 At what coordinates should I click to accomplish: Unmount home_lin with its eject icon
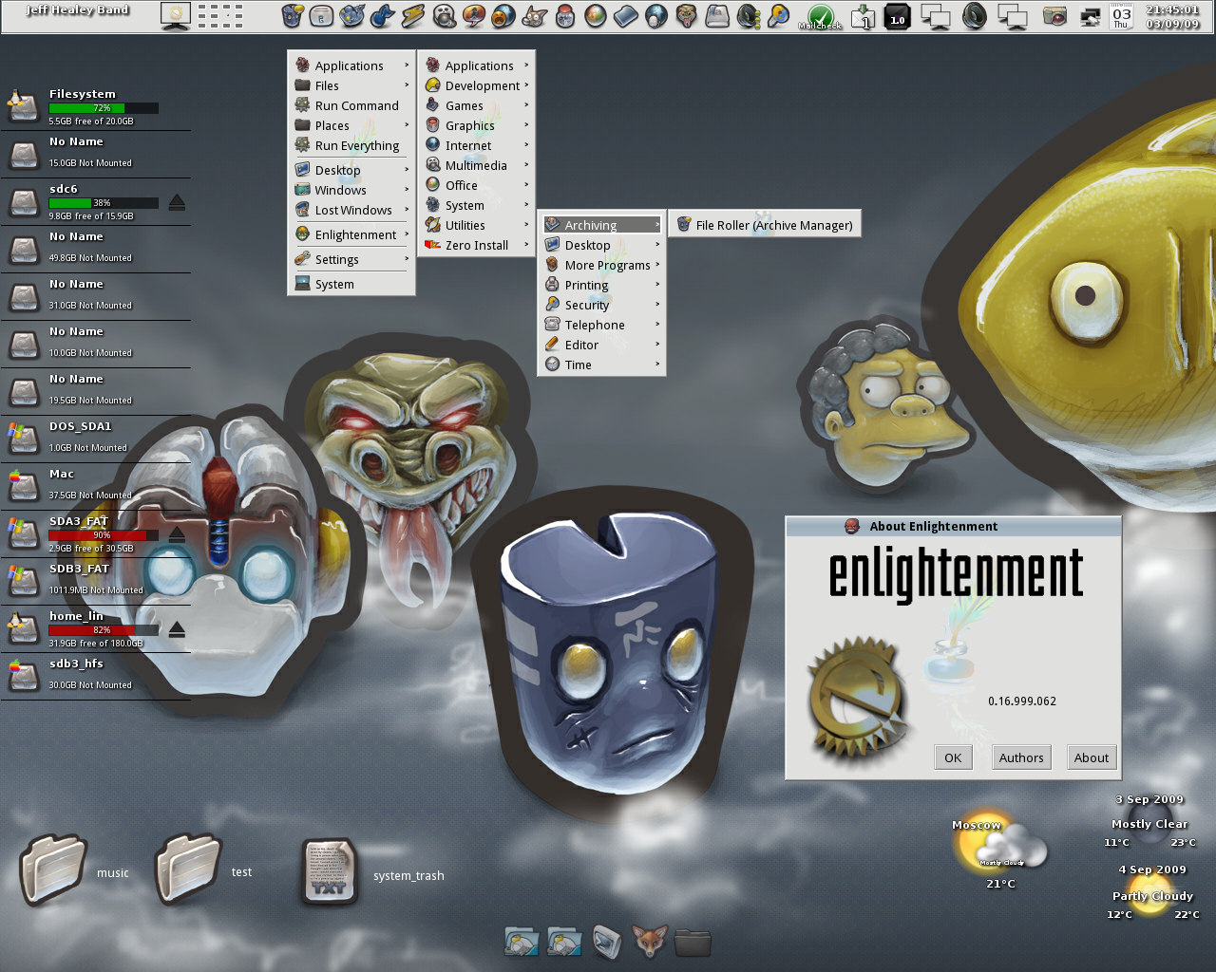[x=177, y=629]
